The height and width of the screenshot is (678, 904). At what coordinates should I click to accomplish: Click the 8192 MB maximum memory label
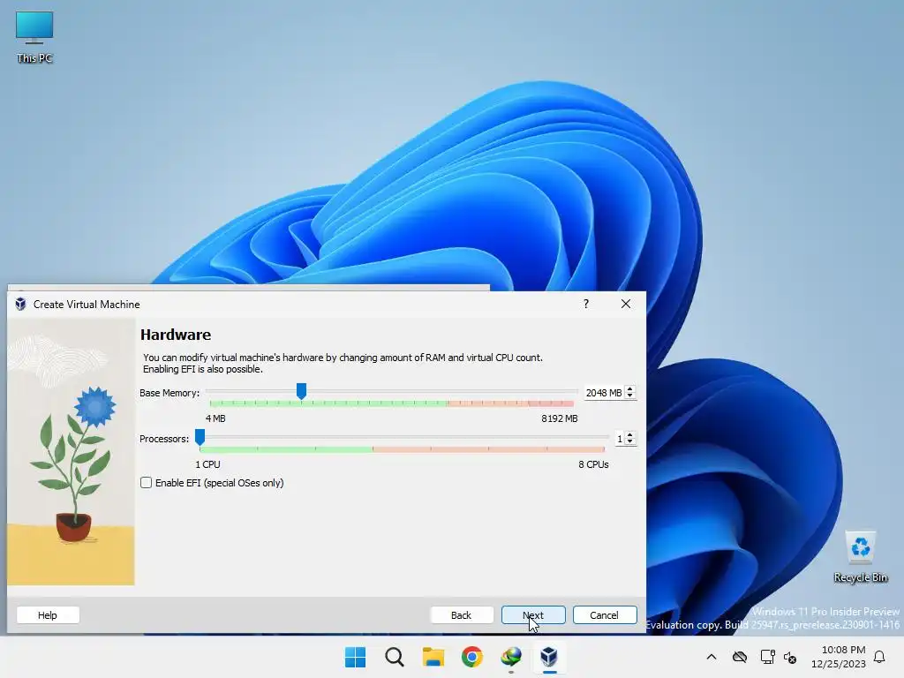559,418
